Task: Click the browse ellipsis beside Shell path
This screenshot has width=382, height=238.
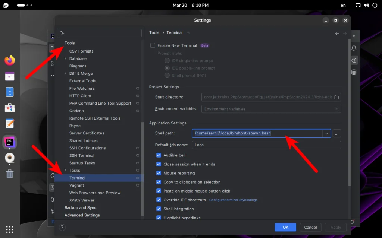Action: pos(336,133)
